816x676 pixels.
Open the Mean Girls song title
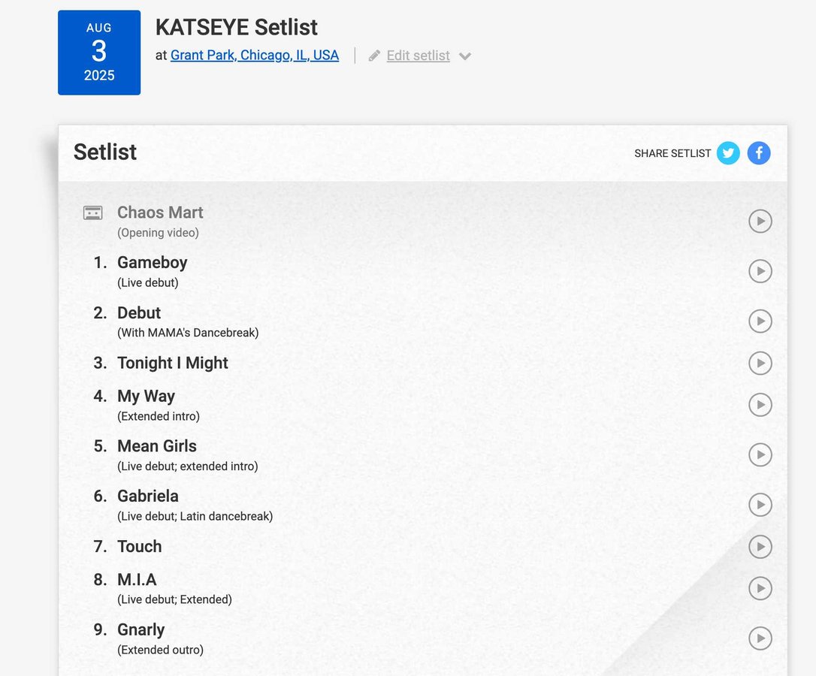[156, 446]
